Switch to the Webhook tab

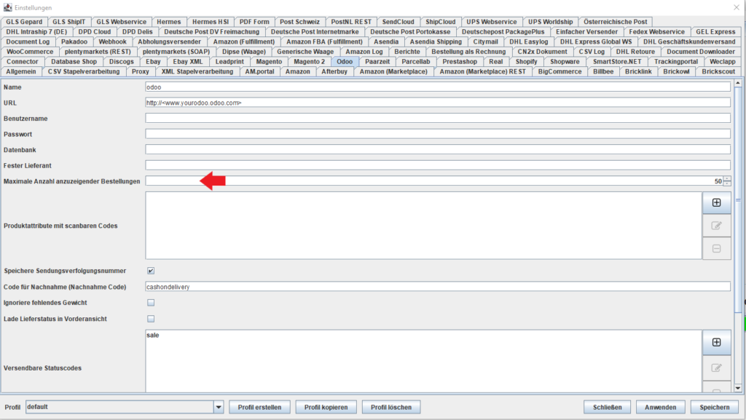[x=112, y=41]
